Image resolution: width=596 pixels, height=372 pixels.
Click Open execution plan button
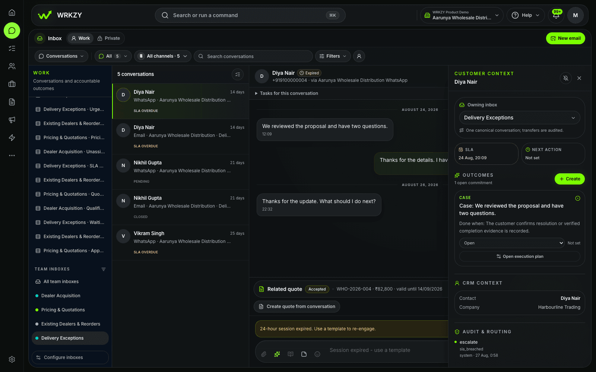pos(520,256)
